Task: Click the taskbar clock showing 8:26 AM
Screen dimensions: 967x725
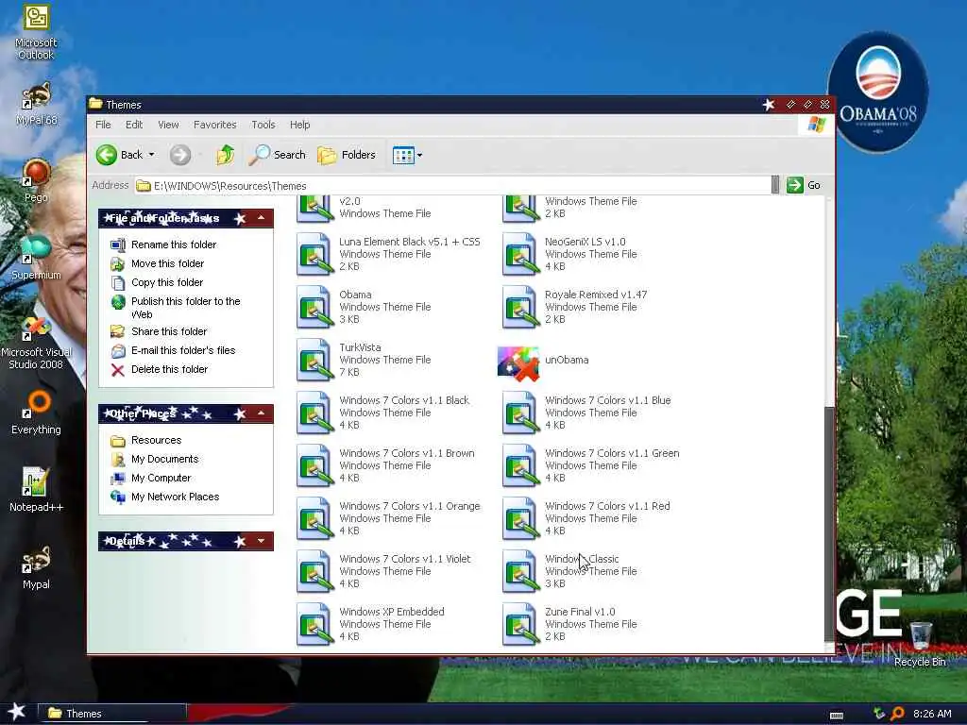Action: pyautogui.click(x=932, y=714)
